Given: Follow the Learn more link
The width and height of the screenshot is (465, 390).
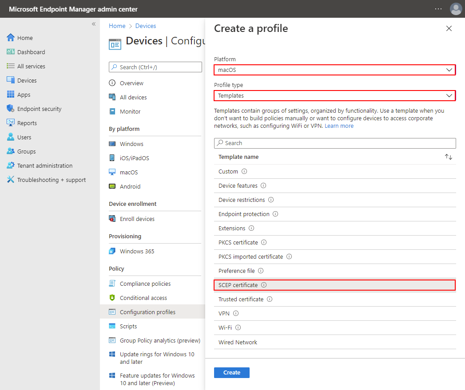Looking at the screenshot, I should 339,126.
